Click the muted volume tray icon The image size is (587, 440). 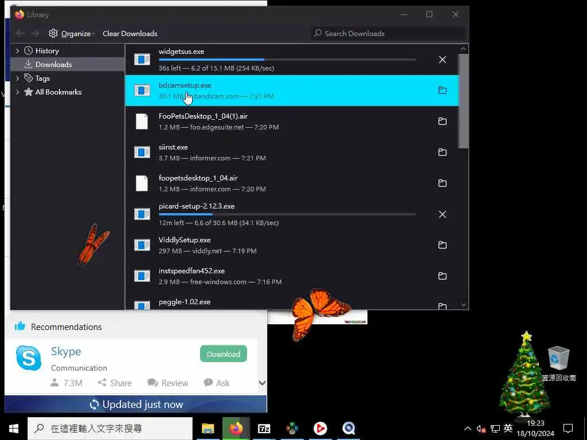point(481,429)
